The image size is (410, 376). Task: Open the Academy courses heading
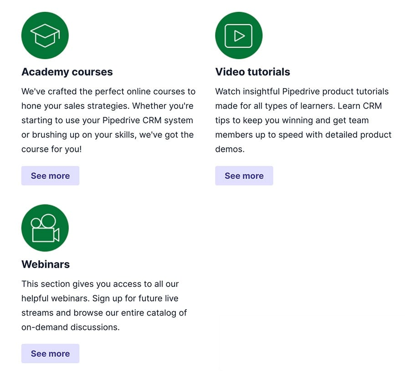pyautogui.click(x=67, y=72)
